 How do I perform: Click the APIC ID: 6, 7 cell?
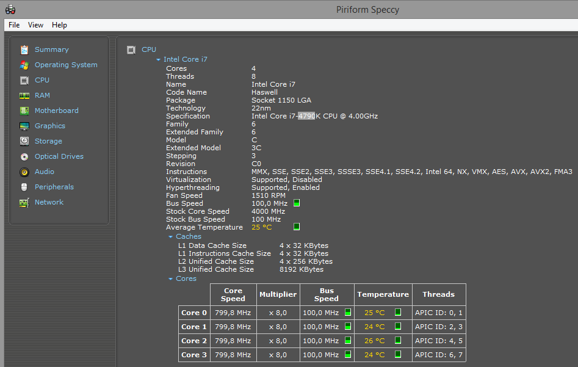click(x=439, y=355)
